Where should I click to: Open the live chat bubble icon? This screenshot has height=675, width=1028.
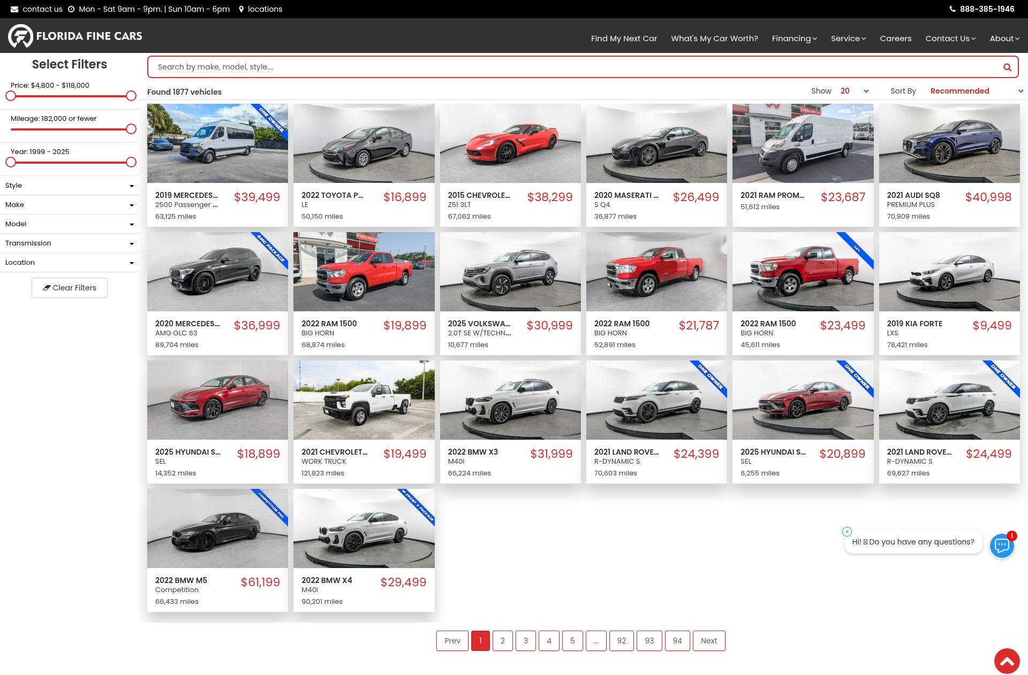pos(1002,546)
